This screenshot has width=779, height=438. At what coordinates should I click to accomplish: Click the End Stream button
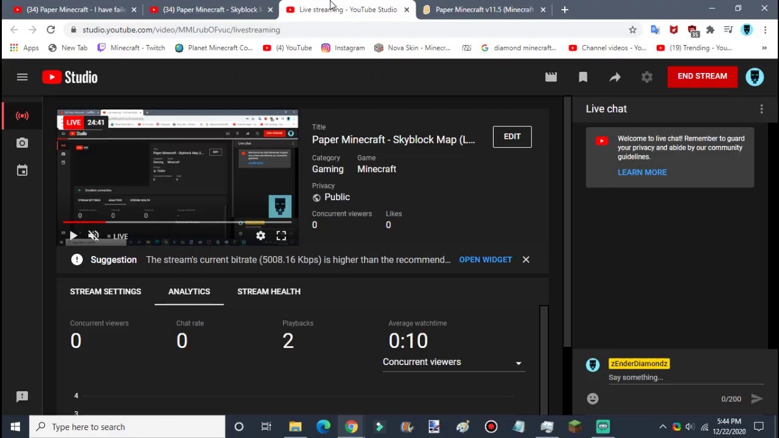click(x=702, y=77)
